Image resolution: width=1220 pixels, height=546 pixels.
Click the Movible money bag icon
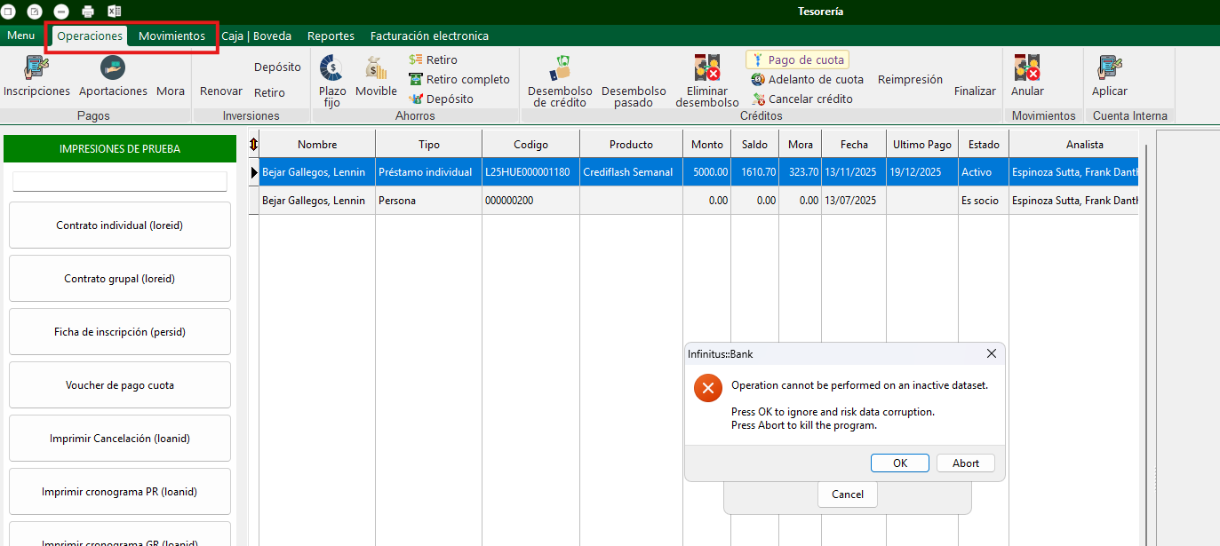pyautogui.click(x=376, y=68)
